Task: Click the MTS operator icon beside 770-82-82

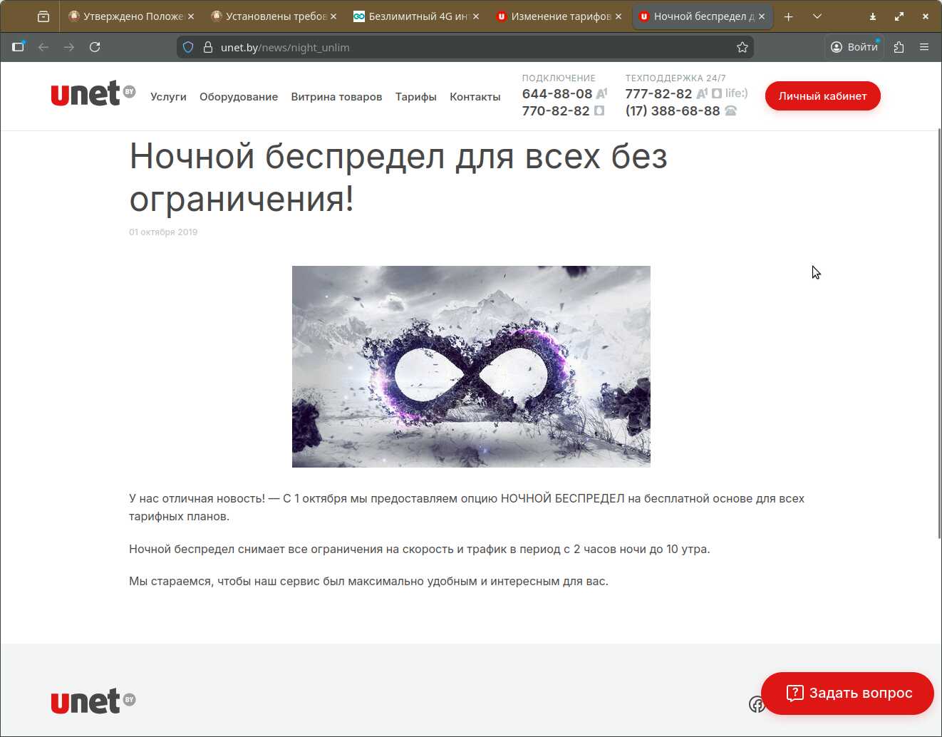Action: click(599, 110)
